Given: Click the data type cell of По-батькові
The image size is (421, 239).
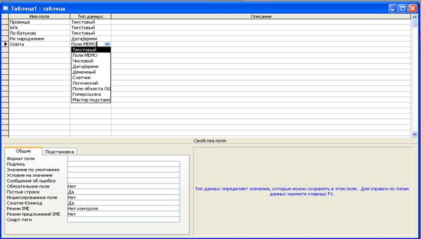Looking at the screenshot, I should pyautogui.click(x=90, y=33).
